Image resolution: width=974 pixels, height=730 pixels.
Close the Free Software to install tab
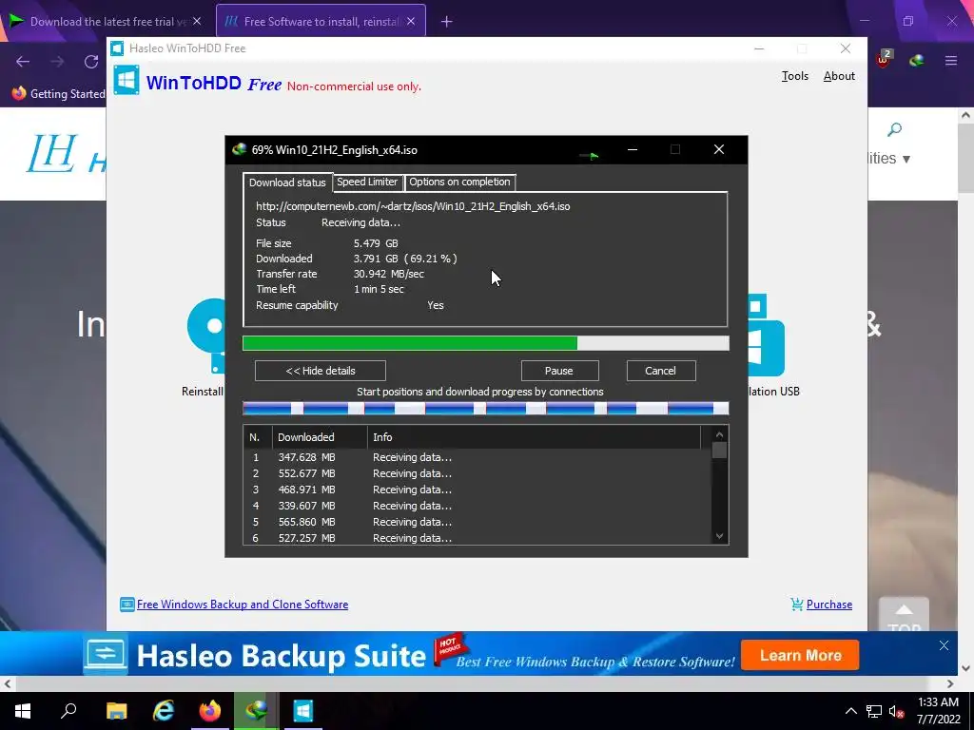click(411, 22)
